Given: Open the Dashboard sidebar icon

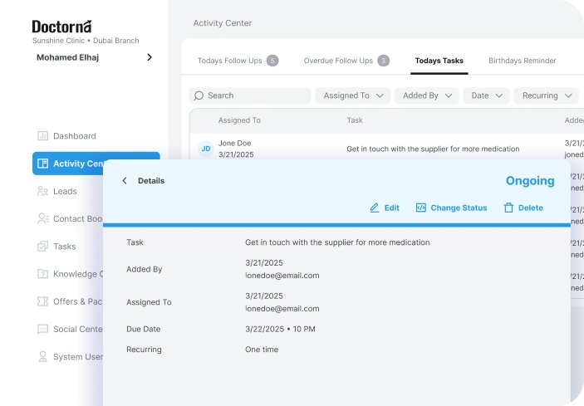Looking at the screenshot, I should coord(42,136).
